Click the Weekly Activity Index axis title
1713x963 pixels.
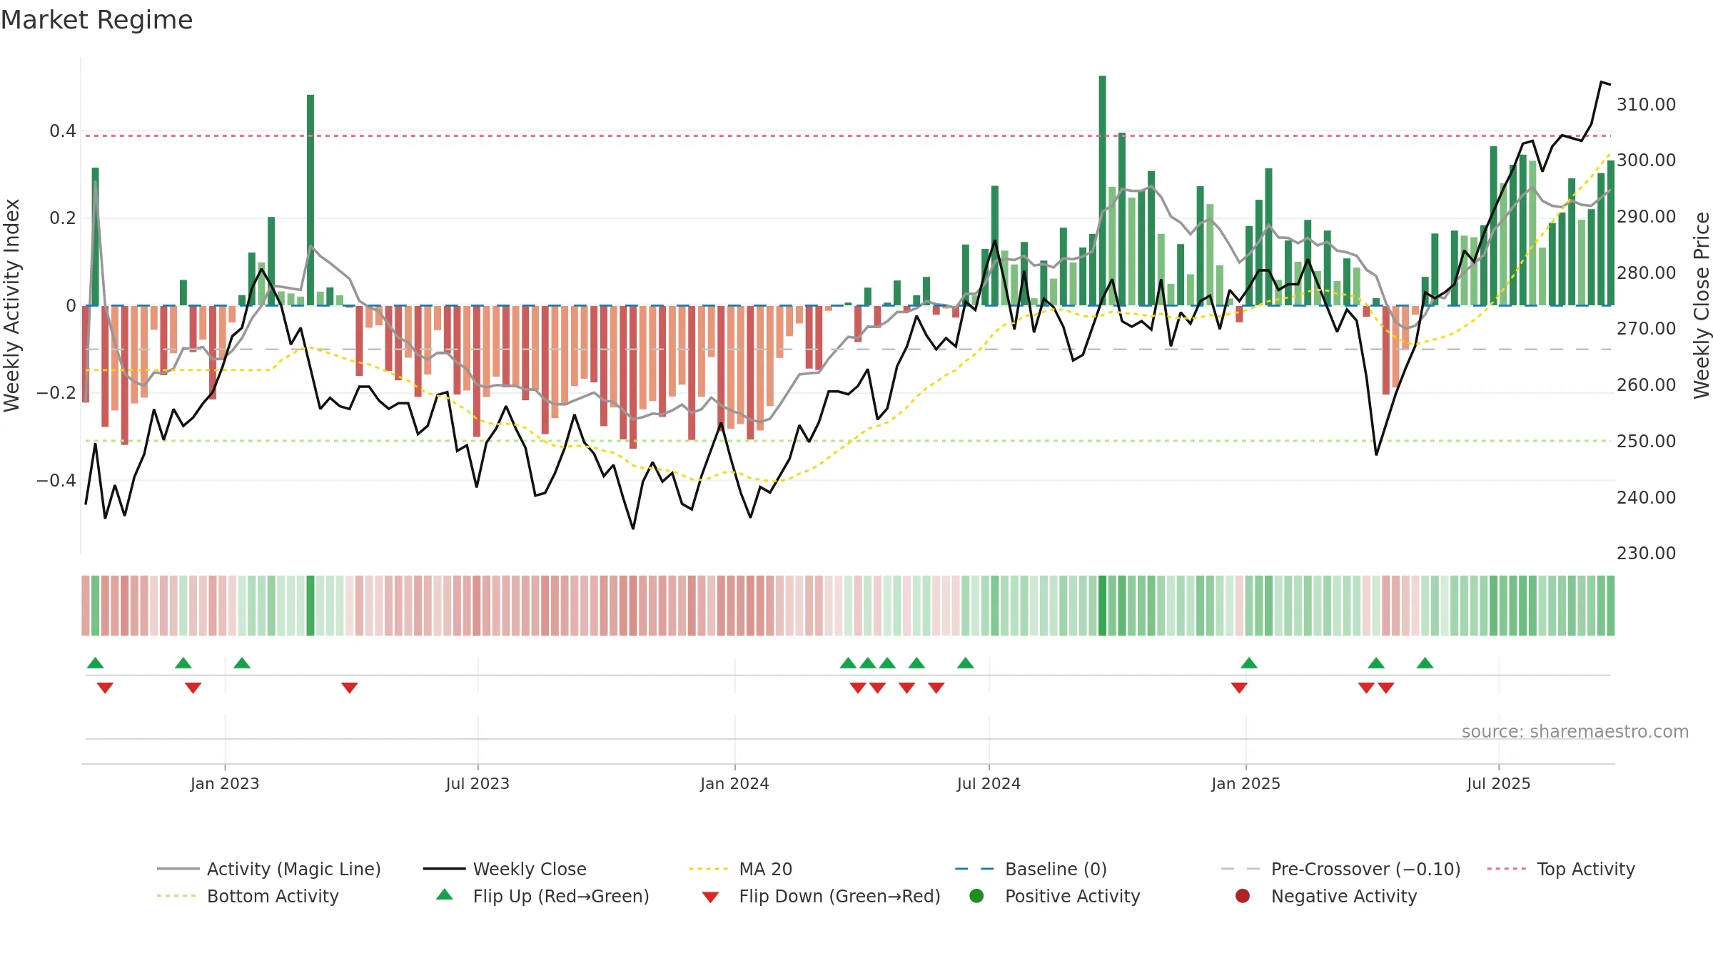pyautogui.click(x=12, y=305)
